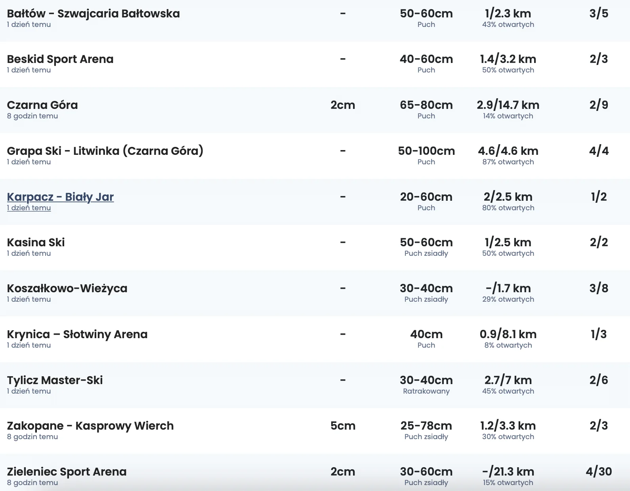Screen dimensions: 630x491
Task: Click '87% otwartych' in the Grapa Ski row
Action: coord(508,162)
